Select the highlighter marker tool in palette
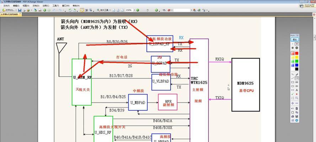The image size is (316, 142). coord(297,75)
